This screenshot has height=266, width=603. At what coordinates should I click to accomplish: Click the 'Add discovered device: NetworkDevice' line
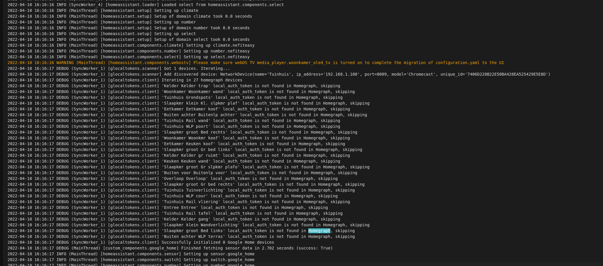coord(279,74)
